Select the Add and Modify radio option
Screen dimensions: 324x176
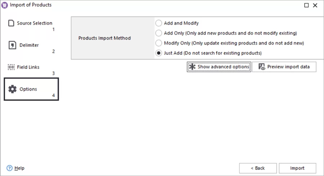(159, 23)
